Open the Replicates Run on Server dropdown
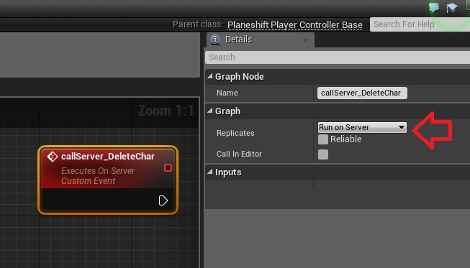The width and height of the screenshot is (470, 268). pos(362,127)
